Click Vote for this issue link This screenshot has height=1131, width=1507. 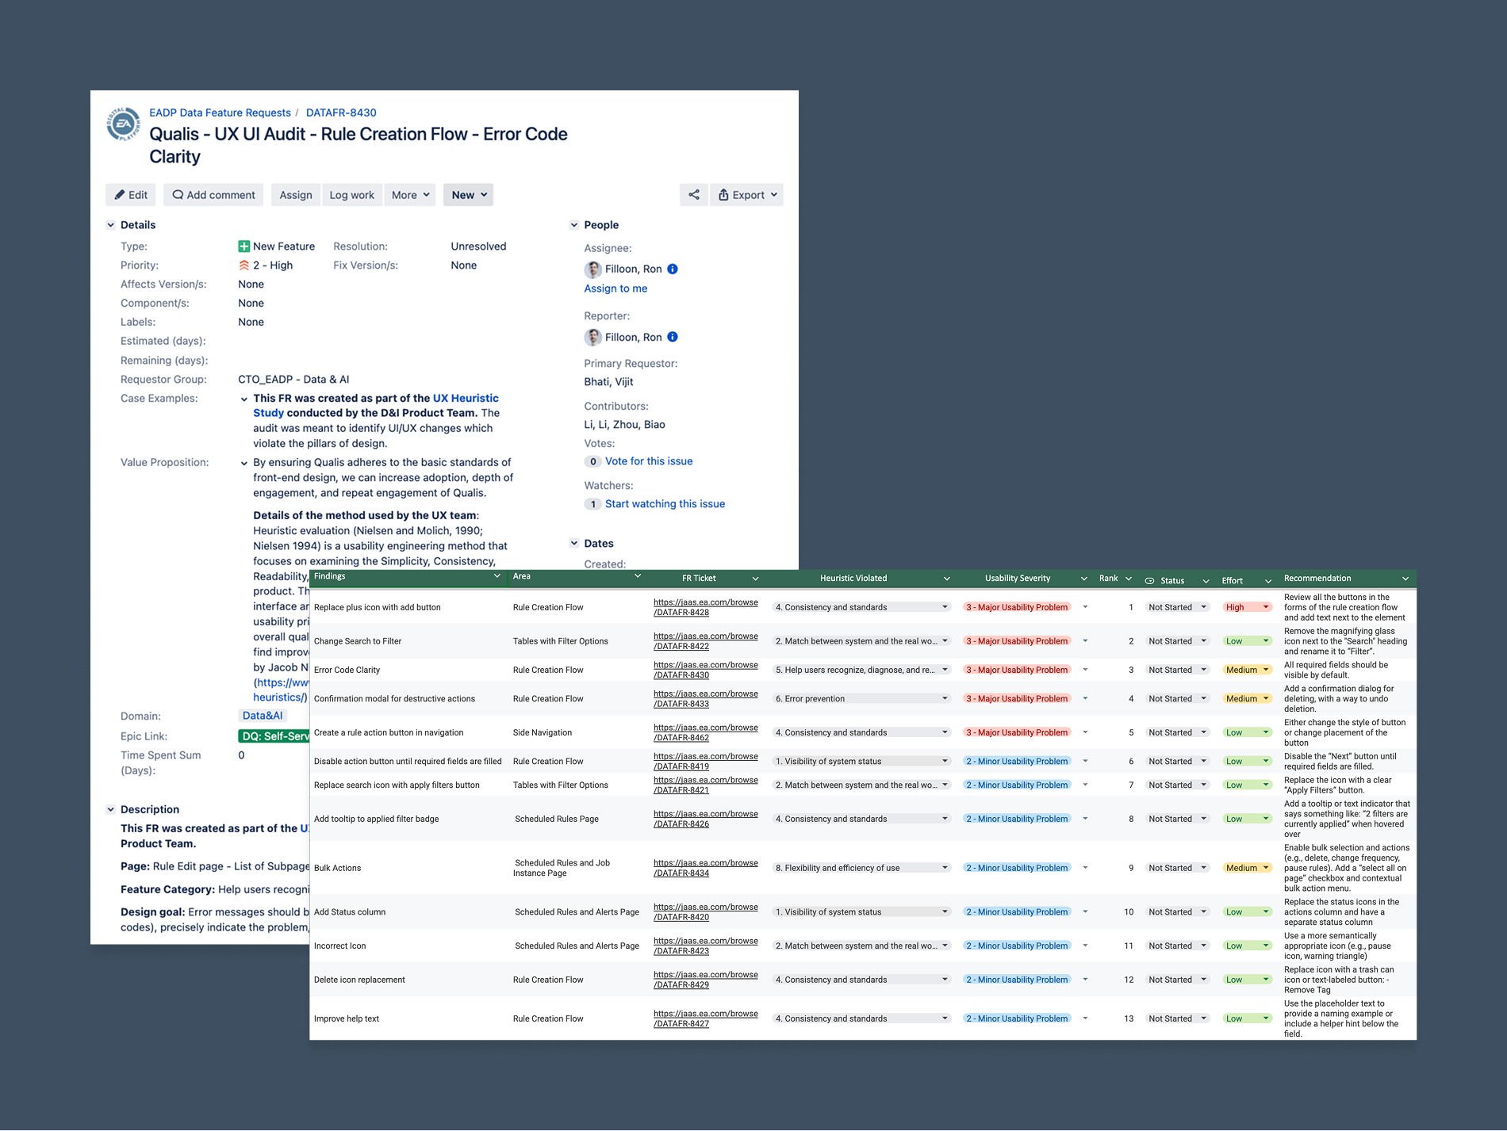point(649,461)
